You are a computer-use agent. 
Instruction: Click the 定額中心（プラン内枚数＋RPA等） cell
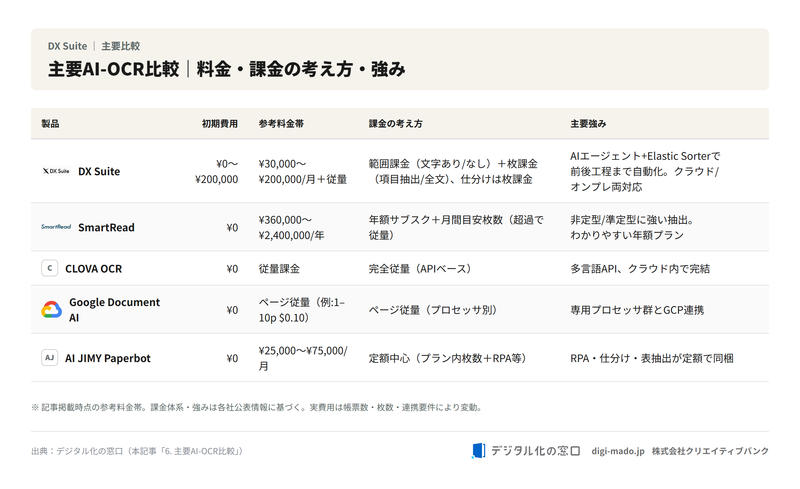click(x=447, y=358)
